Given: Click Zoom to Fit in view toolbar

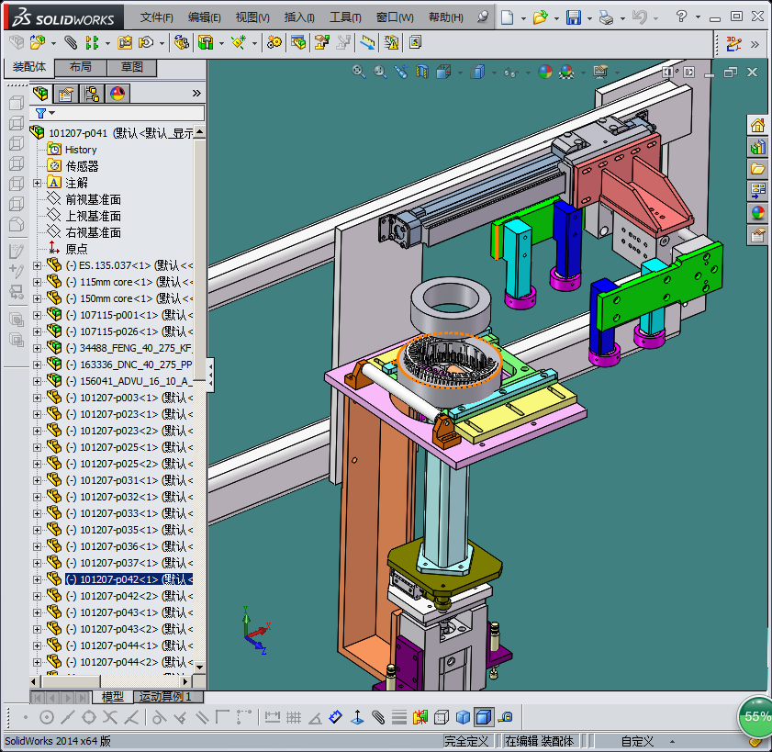Looking at the screenshot, I should (359, 72).
